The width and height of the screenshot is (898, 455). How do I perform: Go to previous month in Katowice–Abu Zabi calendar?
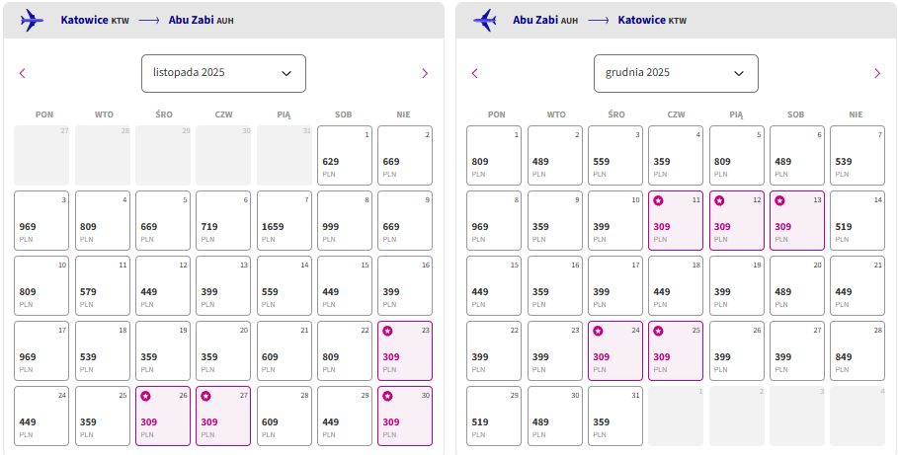23,73
